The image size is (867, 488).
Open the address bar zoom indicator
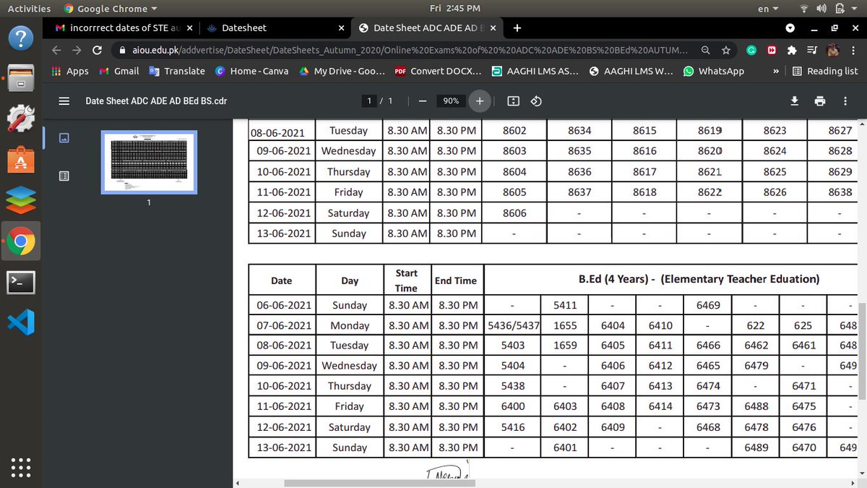tap(705, 51)
